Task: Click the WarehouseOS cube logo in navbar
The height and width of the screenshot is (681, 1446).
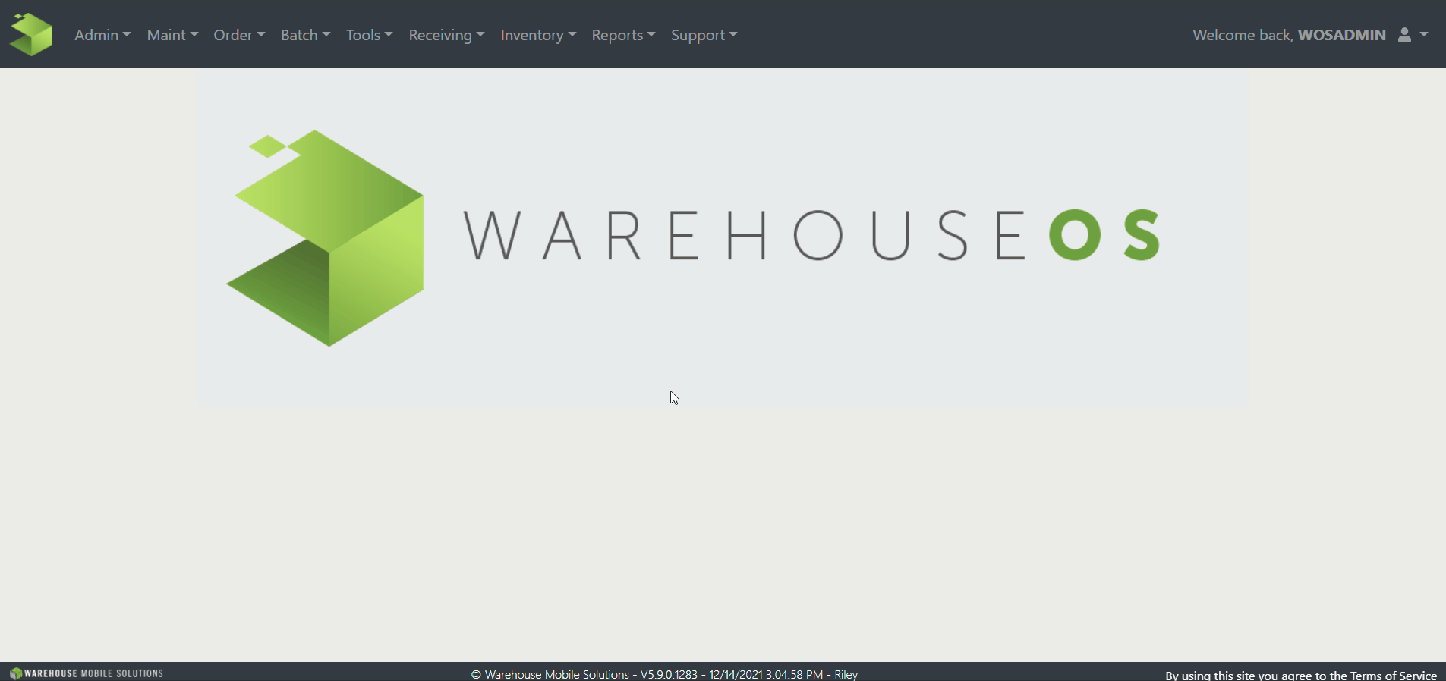Action: tap(31, 35)
